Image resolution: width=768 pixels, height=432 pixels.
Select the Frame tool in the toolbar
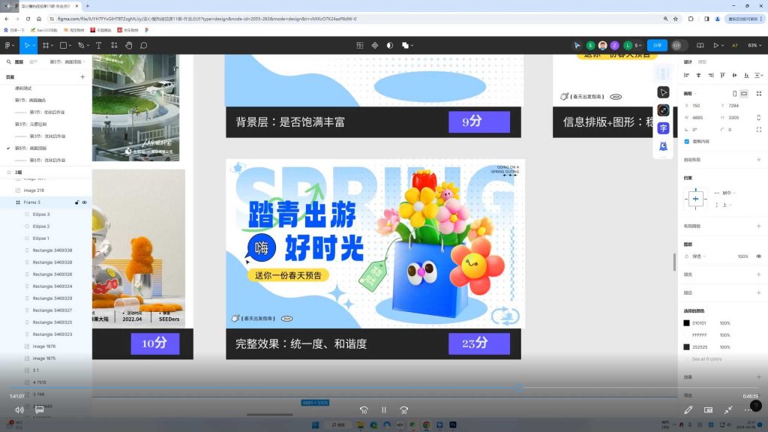click(46, 46)
